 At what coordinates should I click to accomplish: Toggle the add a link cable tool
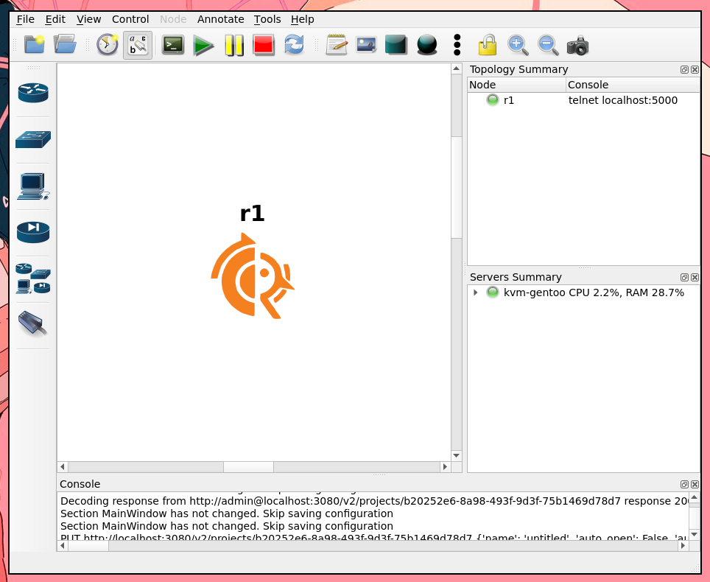pyautogui.click(x=33, y=323)
